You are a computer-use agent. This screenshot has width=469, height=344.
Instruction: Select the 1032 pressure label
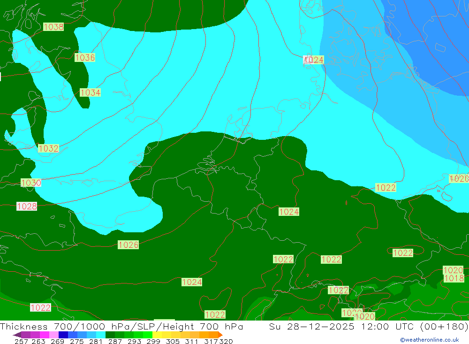point(48,148)
